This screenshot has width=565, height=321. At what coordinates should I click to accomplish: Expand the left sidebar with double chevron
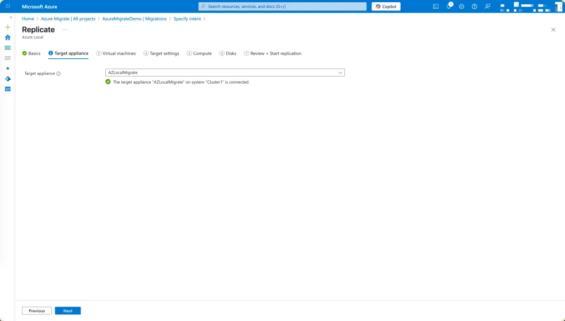[10, 18]
